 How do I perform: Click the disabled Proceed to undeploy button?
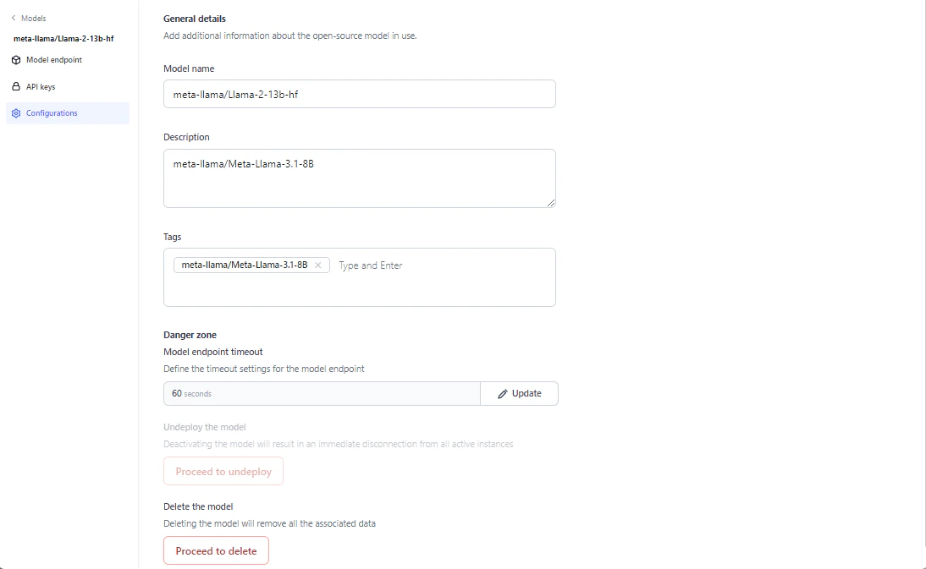223,471
